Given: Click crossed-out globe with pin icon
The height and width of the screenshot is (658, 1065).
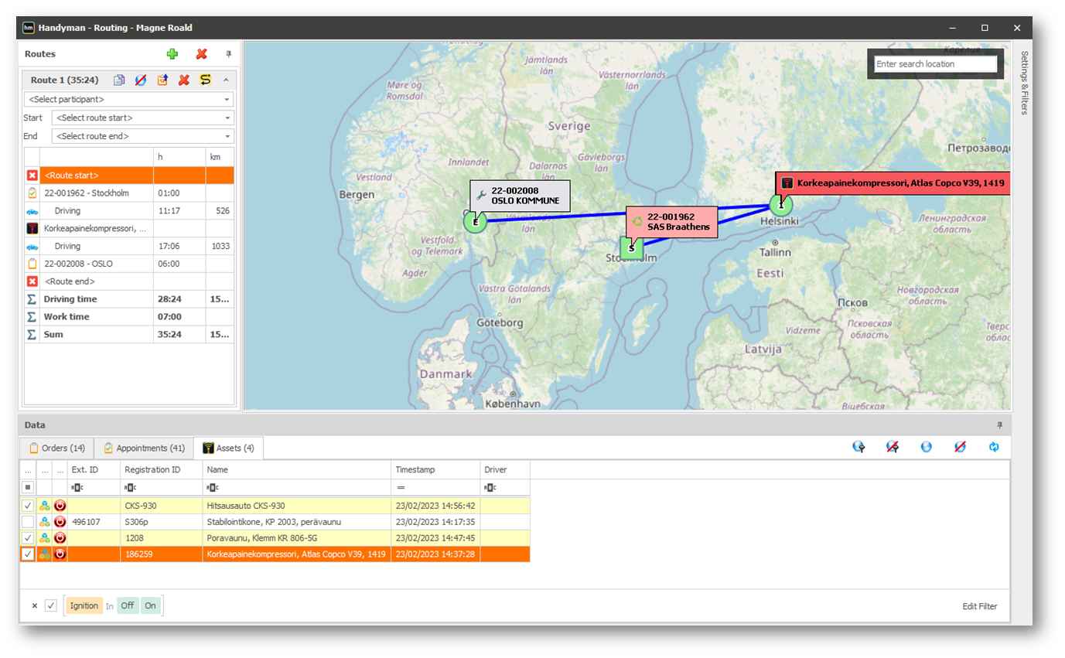Looking at the screenshot, I should tap(893, 447).
